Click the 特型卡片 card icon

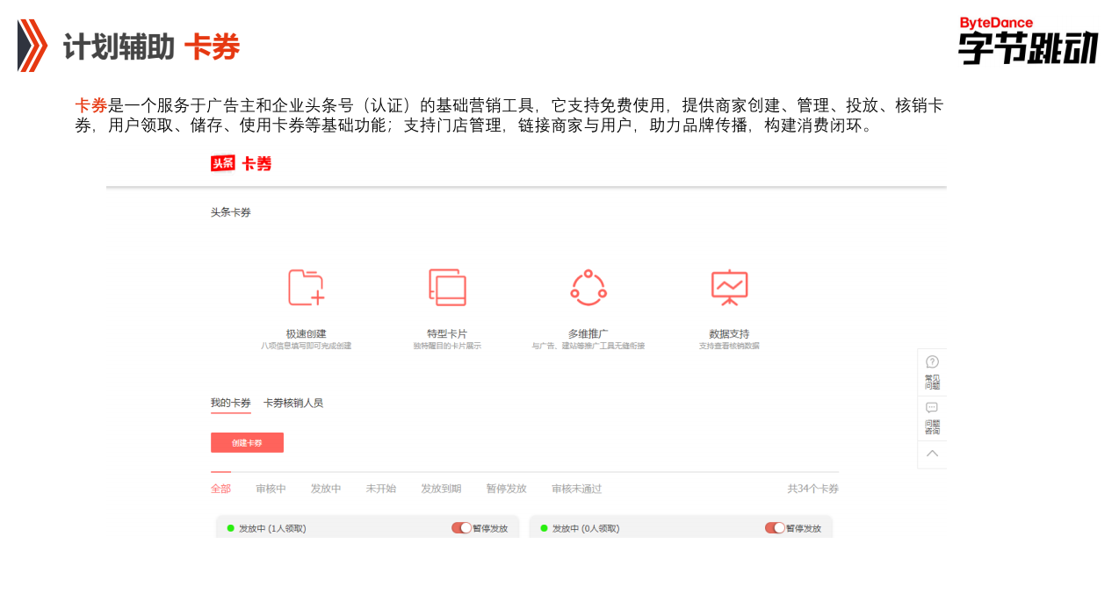click(447, 286)
